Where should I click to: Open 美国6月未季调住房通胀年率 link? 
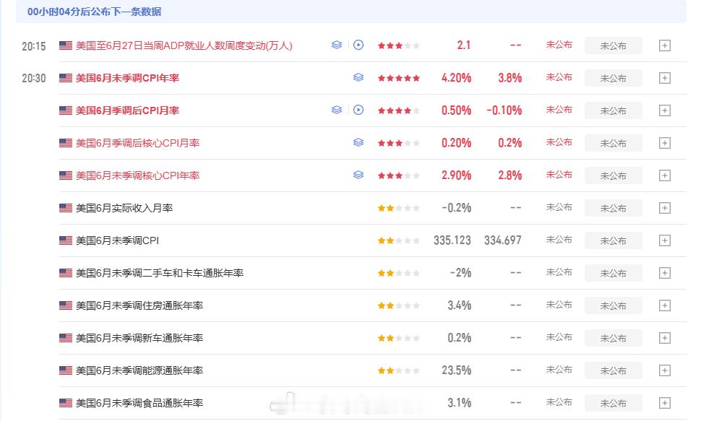click(x=139, y=305)
